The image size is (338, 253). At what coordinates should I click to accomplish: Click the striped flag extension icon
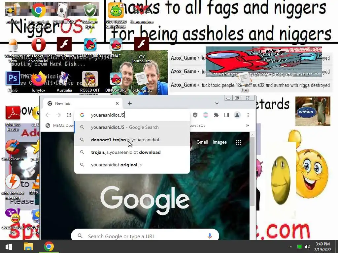tap(206, 115)
